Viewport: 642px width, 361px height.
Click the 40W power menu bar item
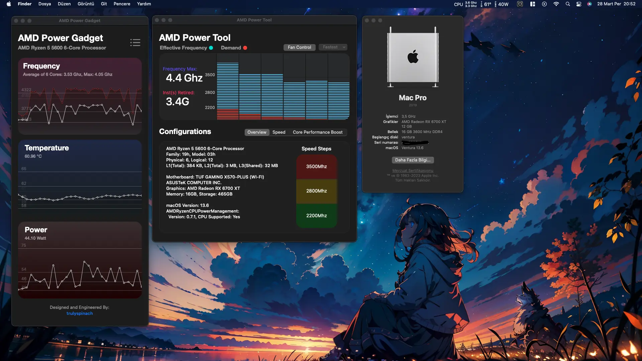502,4
